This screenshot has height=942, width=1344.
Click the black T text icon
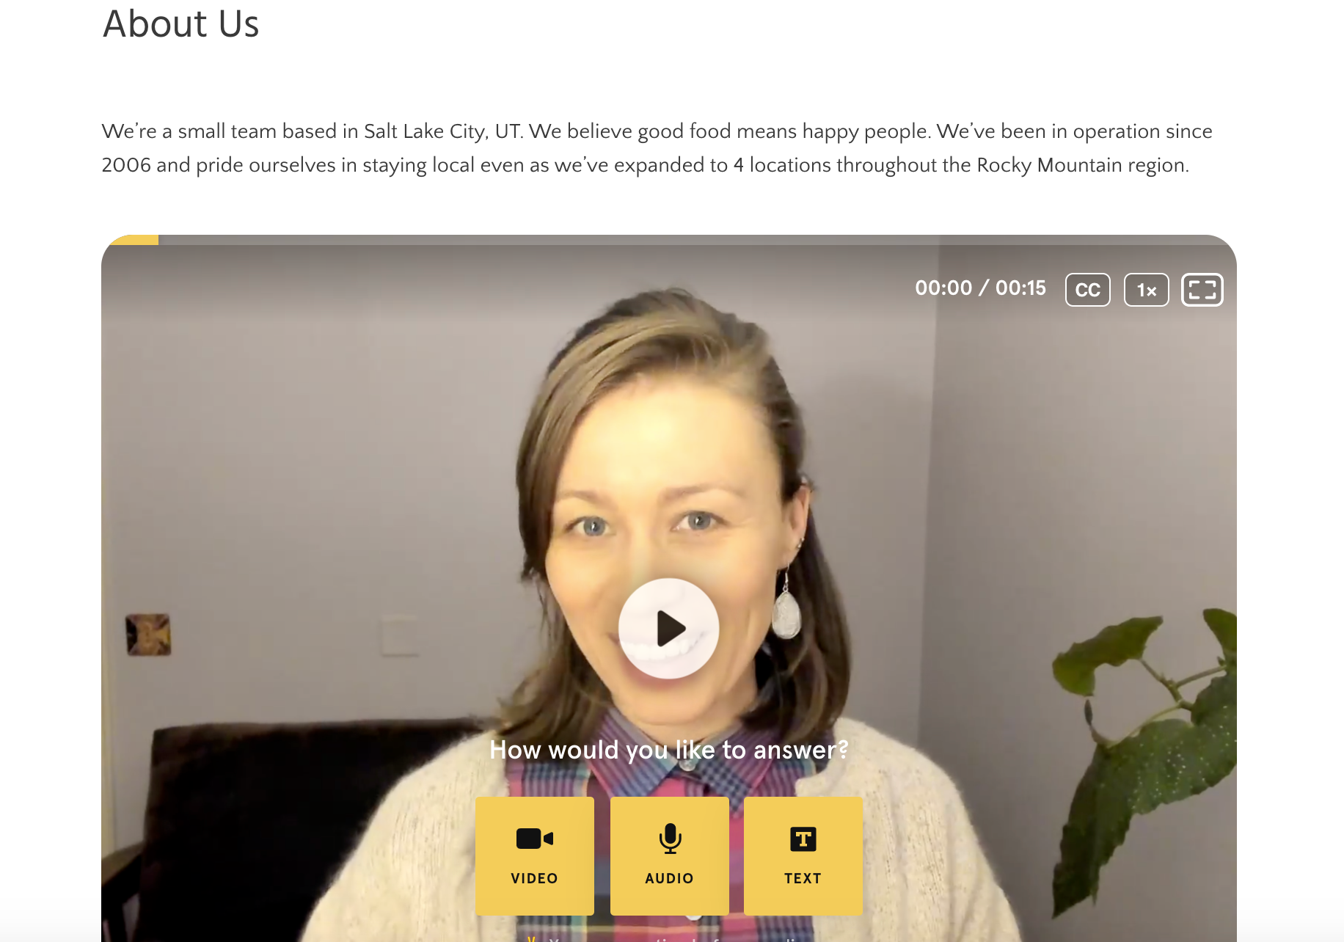(x=803, y=839)
